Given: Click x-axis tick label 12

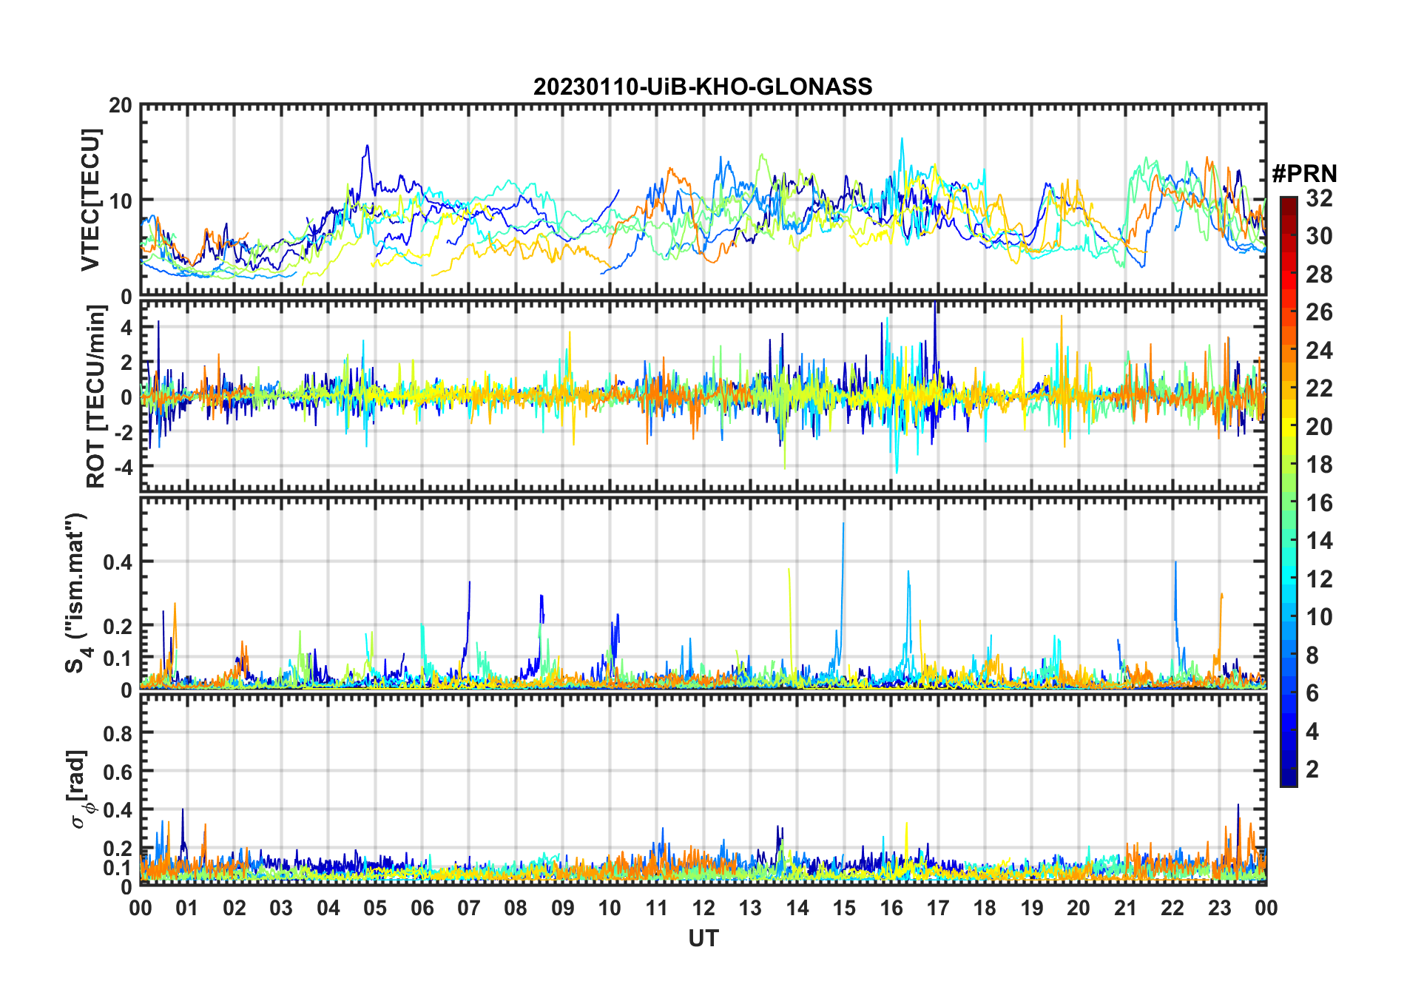Looking at the screenshot, I should coord(703,908).
